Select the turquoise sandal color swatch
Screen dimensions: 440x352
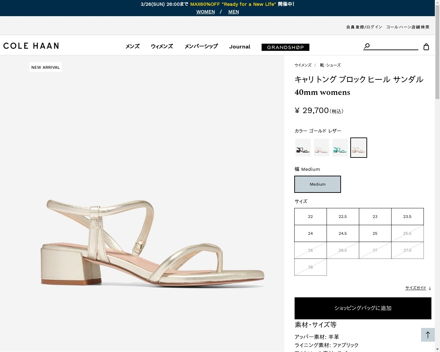point(340,148)
